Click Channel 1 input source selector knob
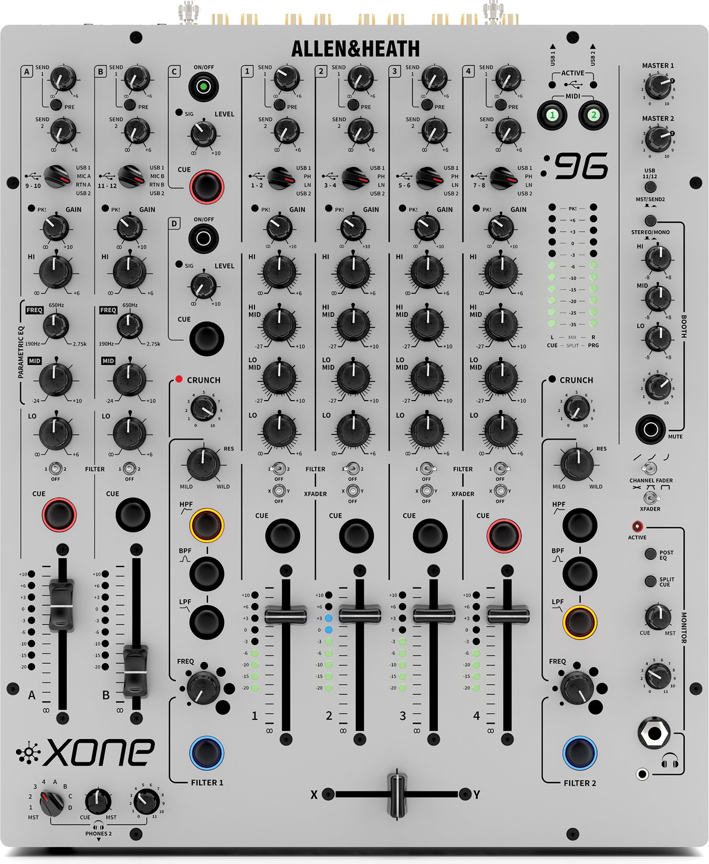The image size is (709, 864). 280,178
